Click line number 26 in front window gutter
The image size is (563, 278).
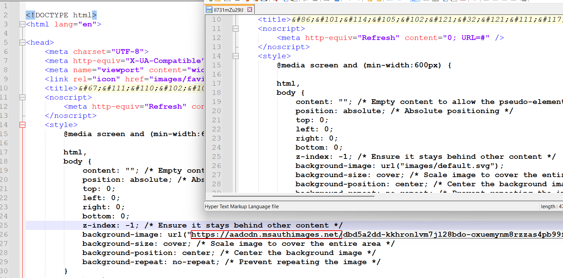click(217, 166)
